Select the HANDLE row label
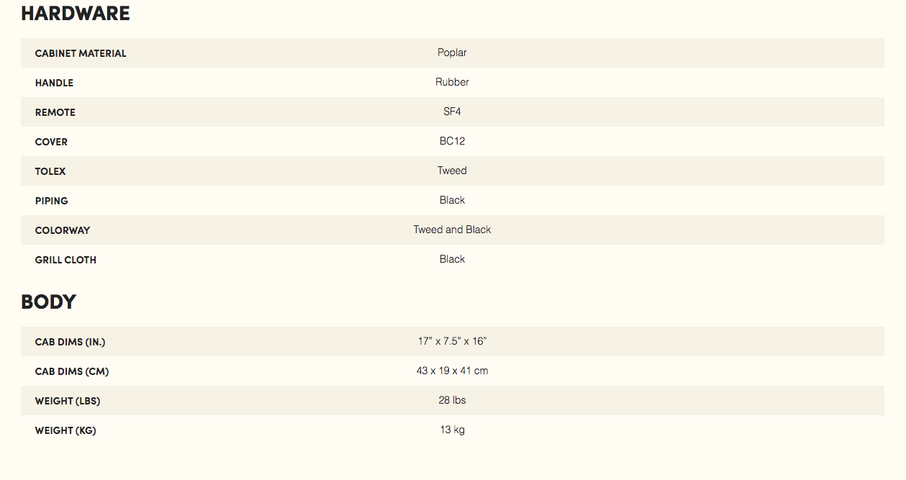The height and width of the screenshot is (480, 906). (x=54, y=83)
